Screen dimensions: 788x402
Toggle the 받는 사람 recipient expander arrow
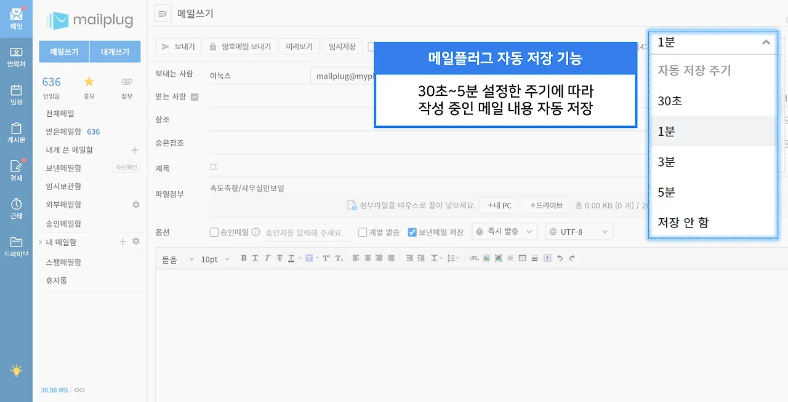(x=195, y=97)
